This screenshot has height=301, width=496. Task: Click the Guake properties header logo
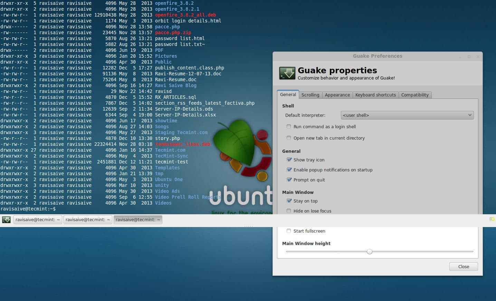[x=287, y=73]
